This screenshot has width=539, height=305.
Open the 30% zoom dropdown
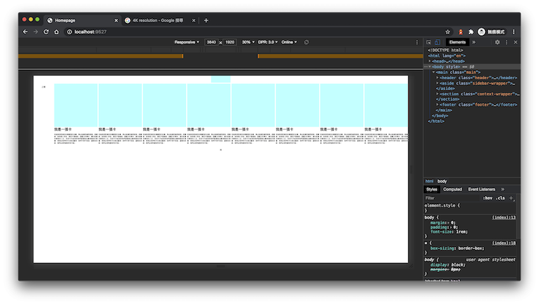pos(248,42)
